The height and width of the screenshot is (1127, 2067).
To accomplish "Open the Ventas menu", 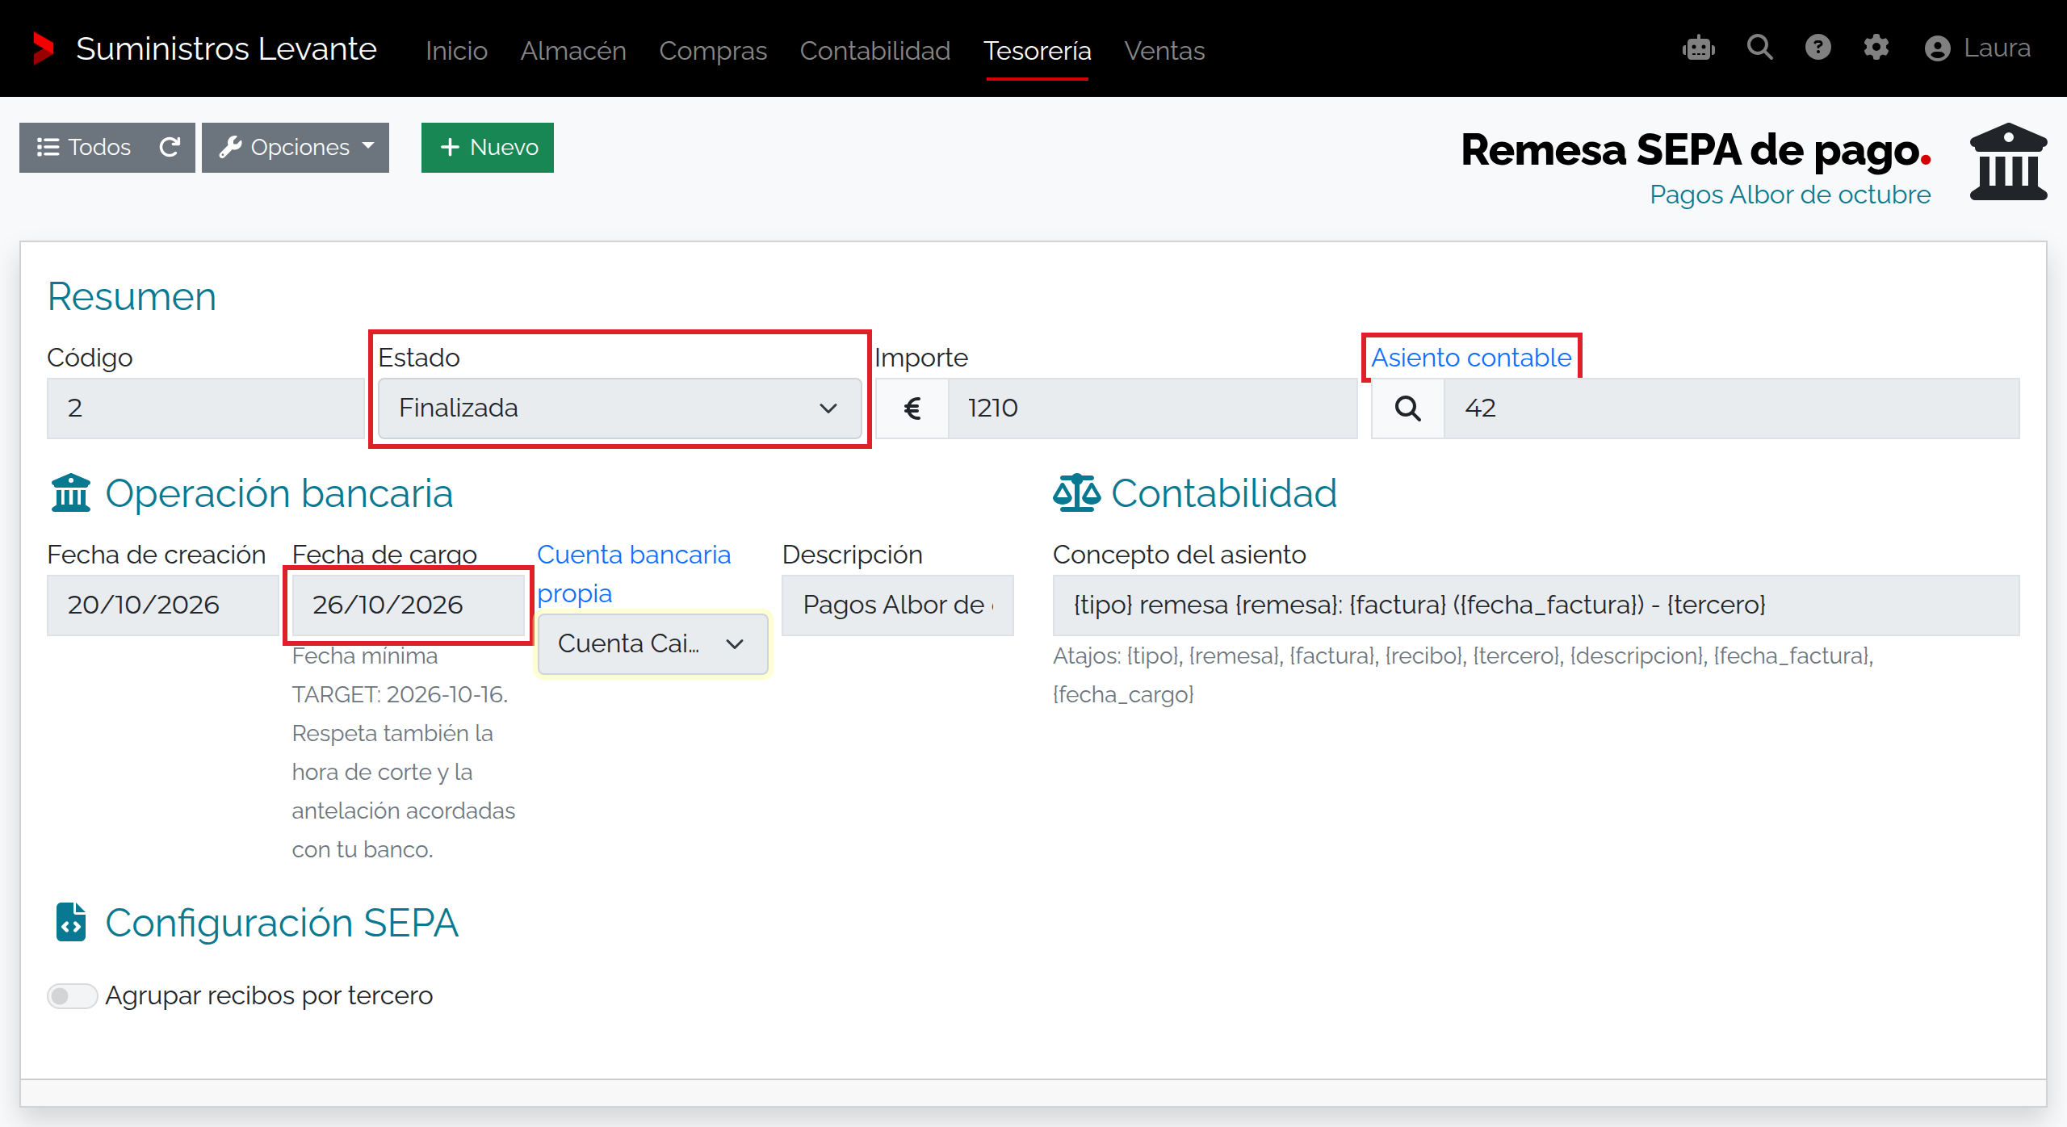I will (x=1164, y=50).
